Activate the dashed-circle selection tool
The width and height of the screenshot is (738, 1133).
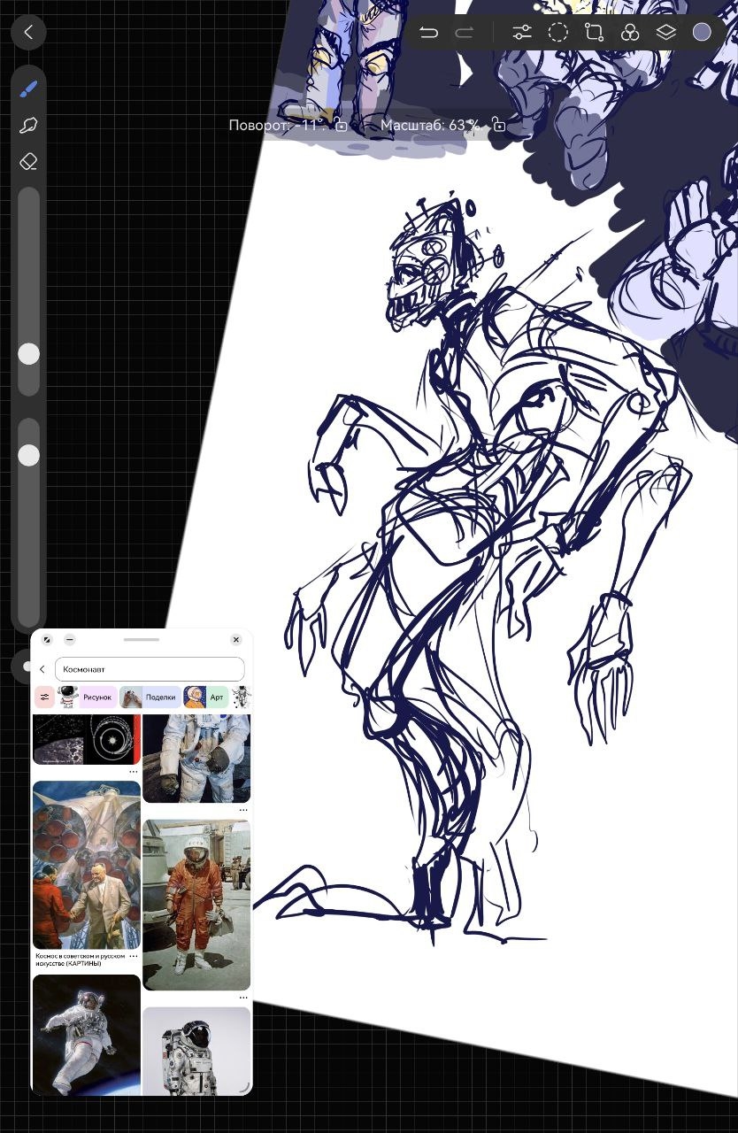557,33
